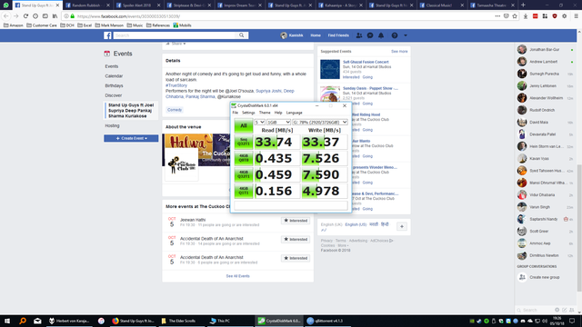Open Hosting in Events sidebar
This screenshot has height=327, width=582.
point(112,125)
